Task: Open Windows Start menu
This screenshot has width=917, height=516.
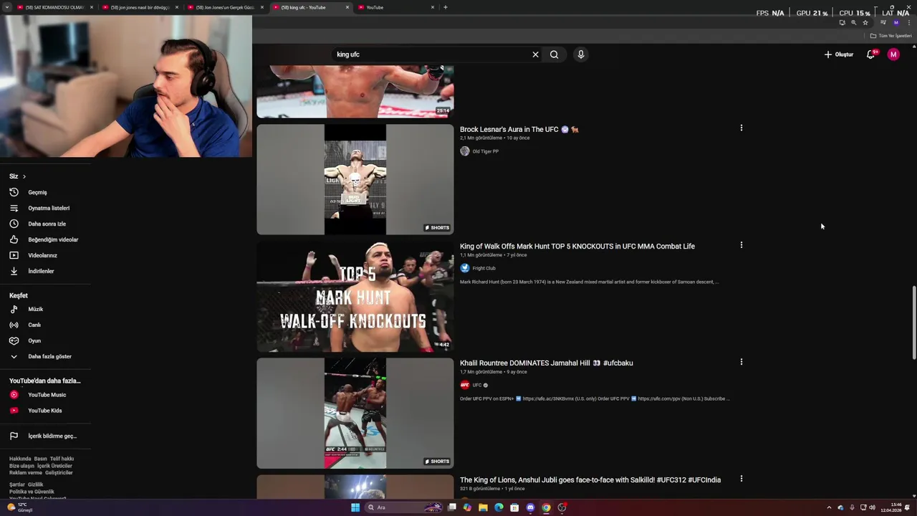Action: click(x=355, y=507)
